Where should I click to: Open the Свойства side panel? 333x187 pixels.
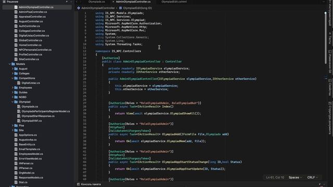click(x=330, y=87)
